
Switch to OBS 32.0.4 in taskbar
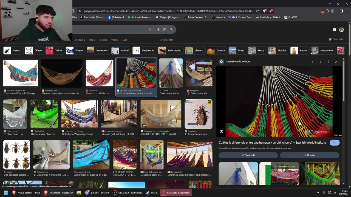click(128, 193)
